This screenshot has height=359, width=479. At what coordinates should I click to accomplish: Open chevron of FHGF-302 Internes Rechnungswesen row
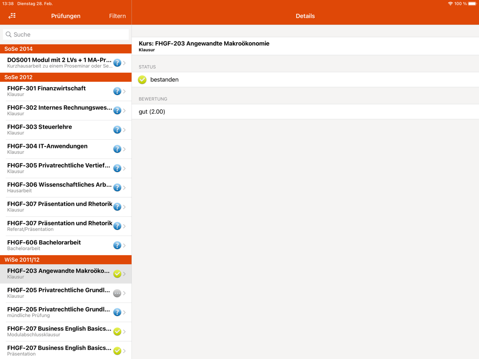(x=125, y=111)
